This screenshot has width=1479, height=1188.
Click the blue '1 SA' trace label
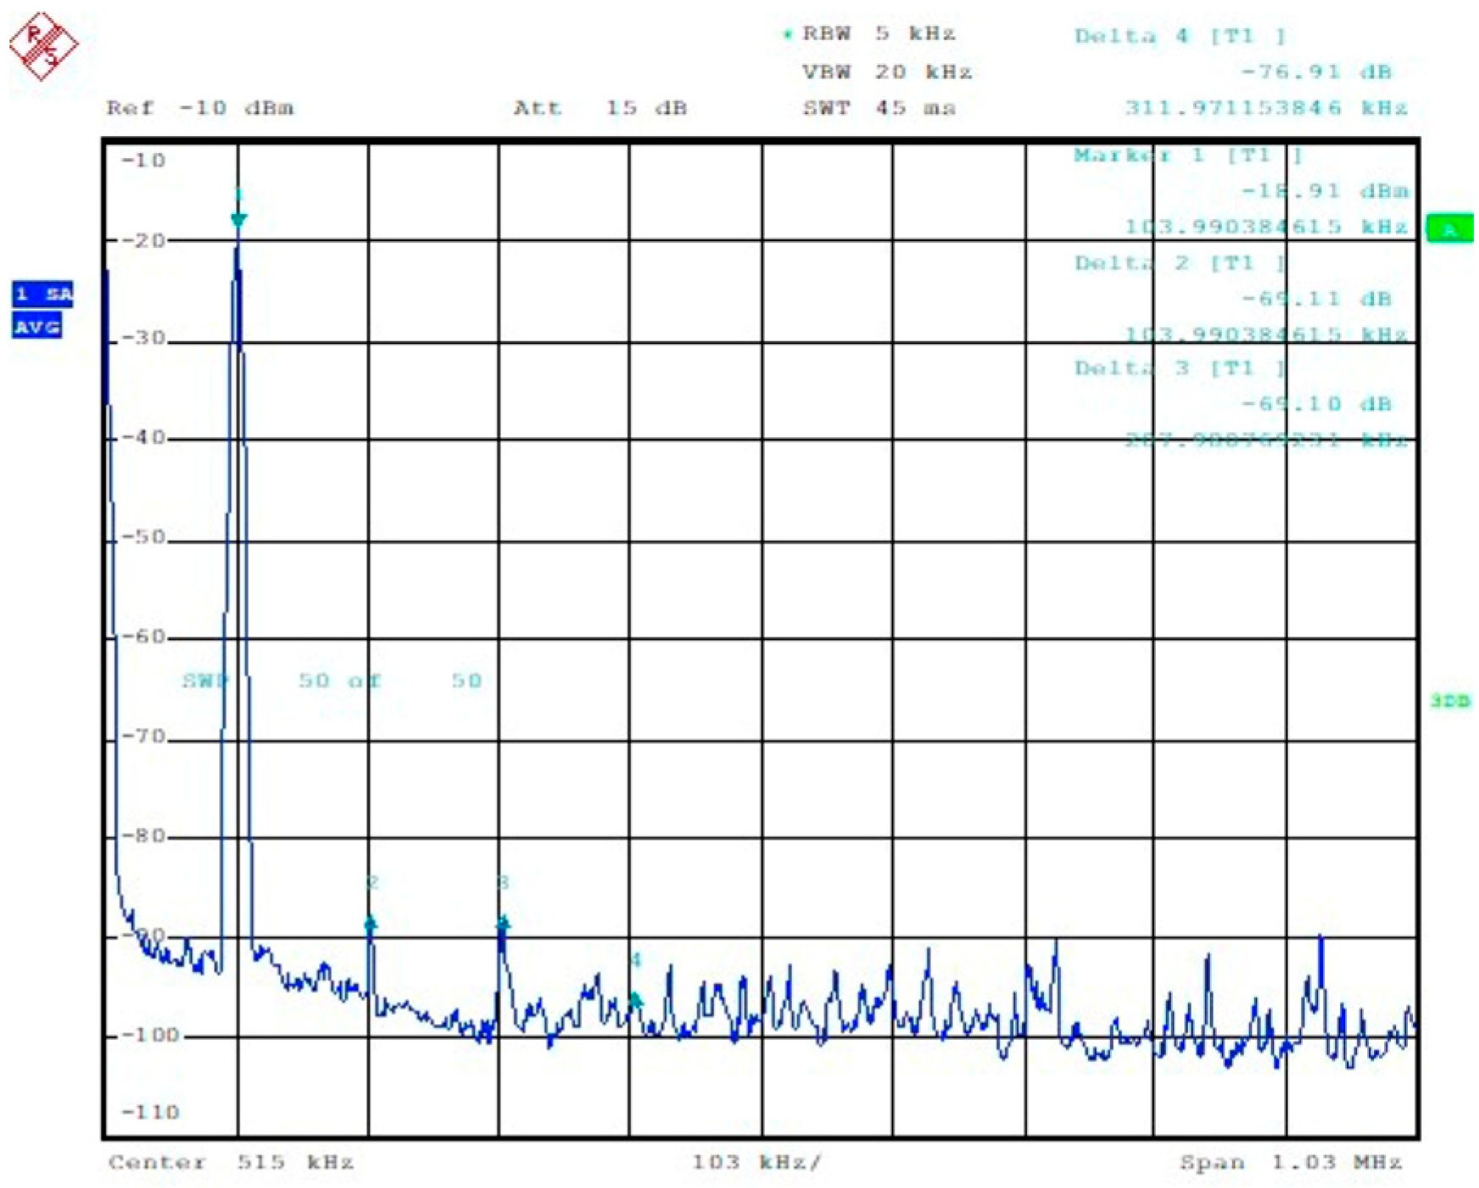[42, 294]
